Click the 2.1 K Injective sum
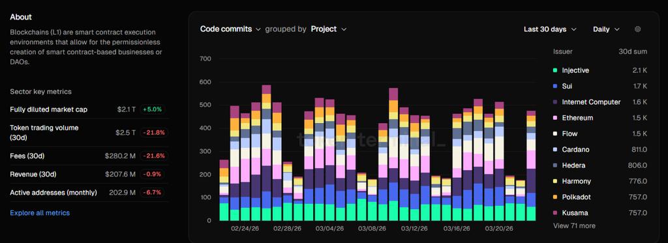This screenshot has width=668, height=243. (640, 70)
